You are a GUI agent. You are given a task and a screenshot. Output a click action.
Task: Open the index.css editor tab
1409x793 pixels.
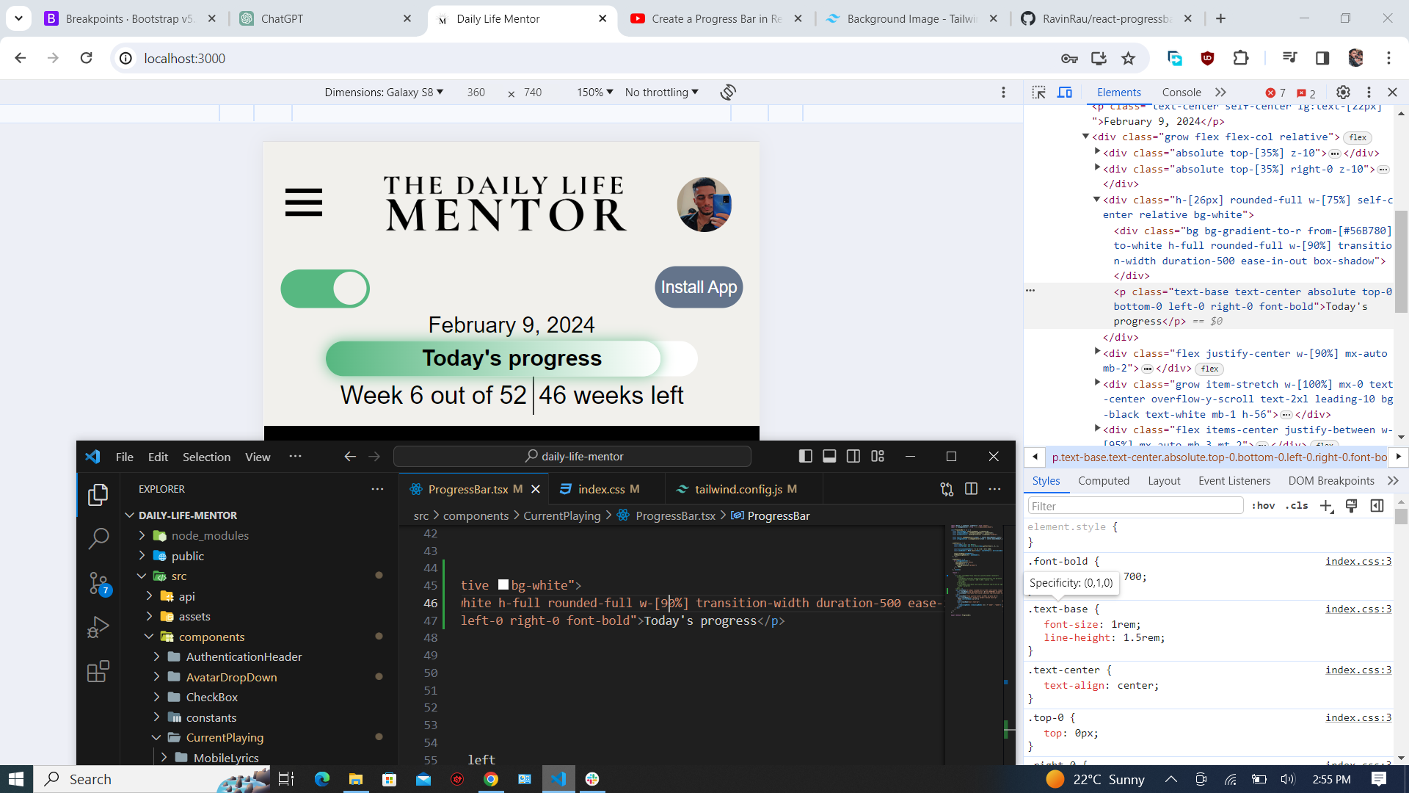[x=600, y=489]
